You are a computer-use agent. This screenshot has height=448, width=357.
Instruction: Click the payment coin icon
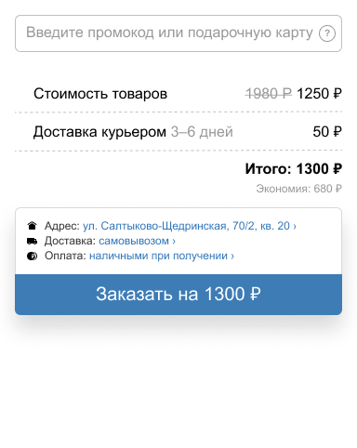pos(32,256)
